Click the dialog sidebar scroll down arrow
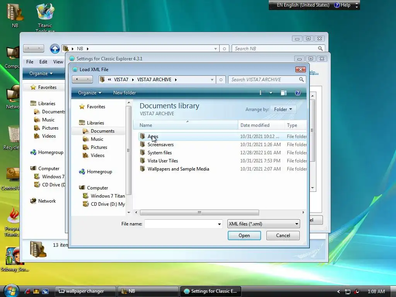The image size is (396, 297). 129,212
